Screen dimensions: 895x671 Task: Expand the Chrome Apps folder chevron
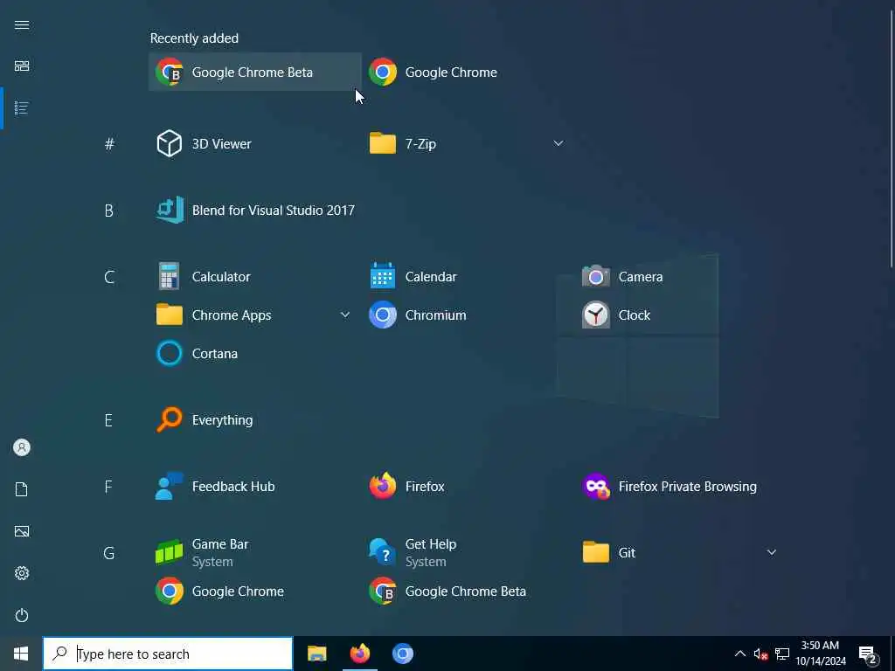coord(344,315)
